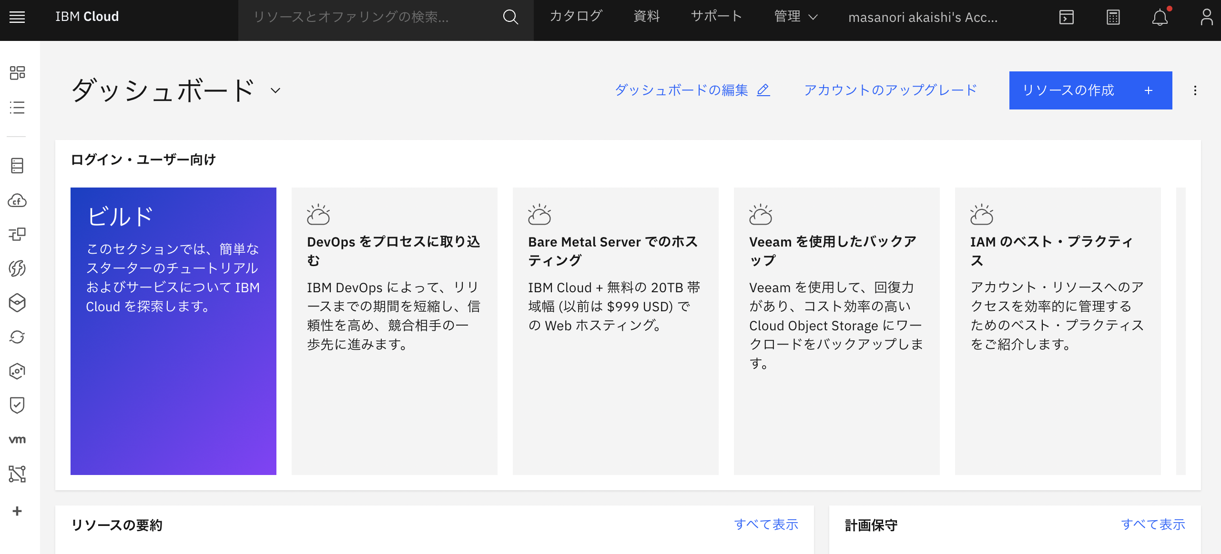Click リソースの作成 button
1221x554 pixels.
1090,90
